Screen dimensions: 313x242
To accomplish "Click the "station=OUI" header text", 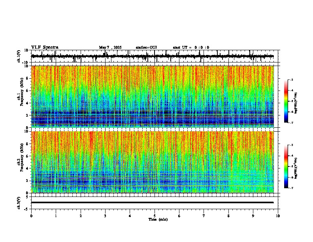I will 146,47.
